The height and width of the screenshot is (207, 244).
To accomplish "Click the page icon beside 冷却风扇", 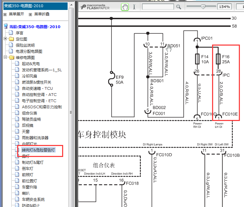I will (17, 76).
